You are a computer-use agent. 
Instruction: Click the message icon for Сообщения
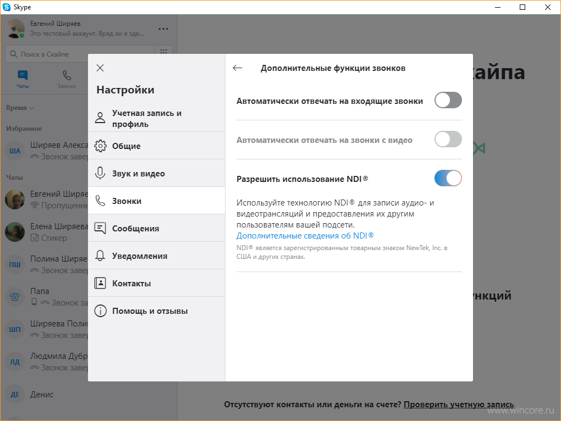click(x=100, y=228)
